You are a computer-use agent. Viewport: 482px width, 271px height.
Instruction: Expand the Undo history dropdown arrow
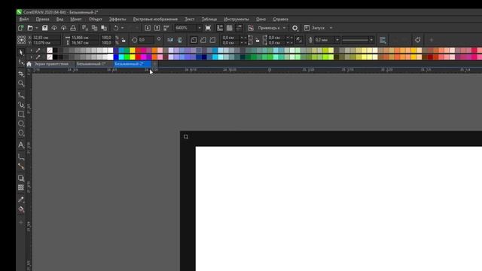[122, 28]
